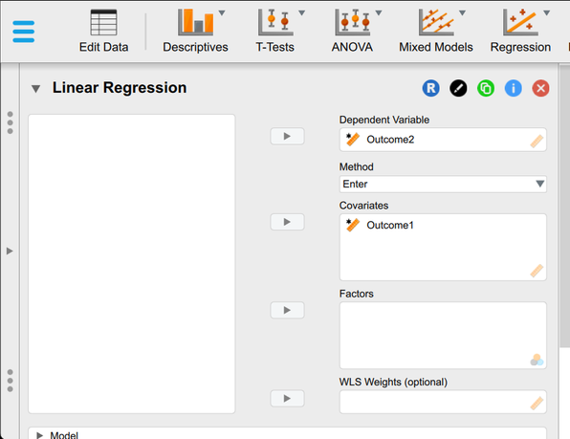Open the T-Tests analysis menu
570x439 pixels.
click(274, 32)
